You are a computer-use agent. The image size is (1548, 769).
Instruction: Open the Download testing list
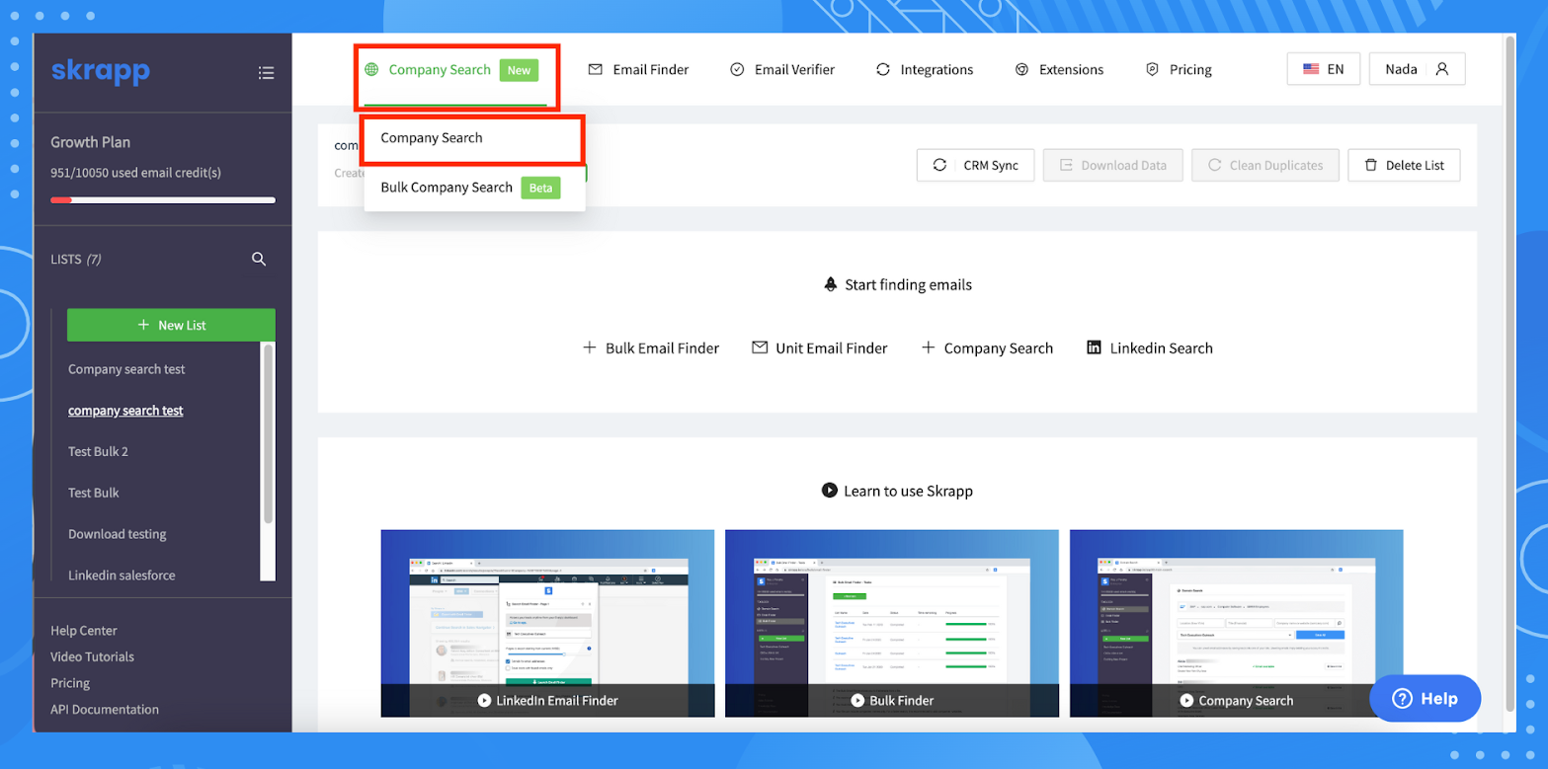pos(117,534)
